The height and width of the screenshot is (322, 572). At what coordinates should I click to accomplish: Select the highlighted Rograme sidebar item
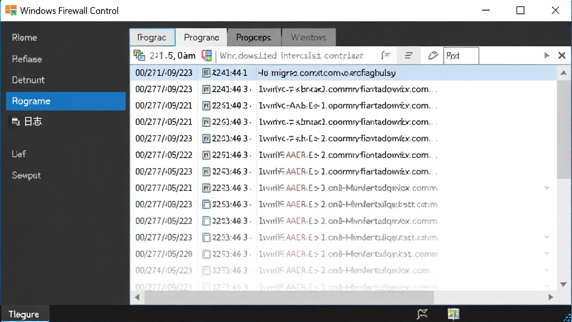pyautogui.click(x=66, y=101)
